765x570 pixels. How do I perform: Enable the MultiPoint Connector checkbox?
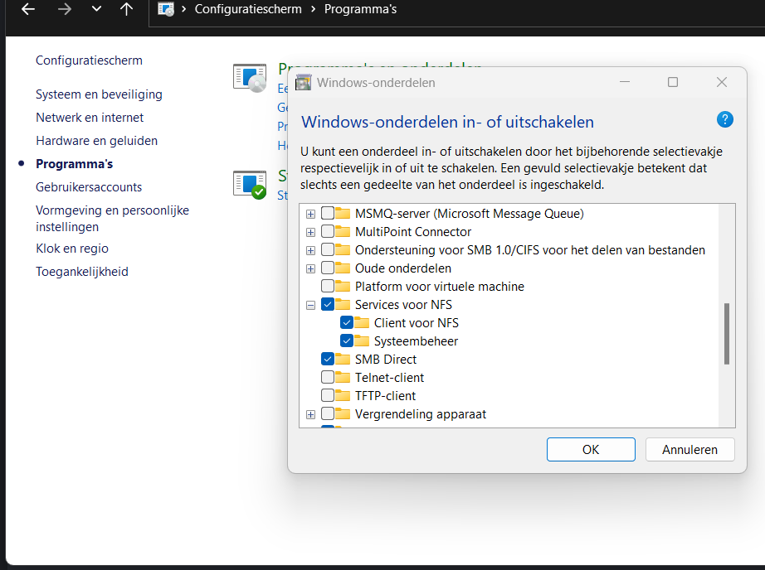coord(328,231)
